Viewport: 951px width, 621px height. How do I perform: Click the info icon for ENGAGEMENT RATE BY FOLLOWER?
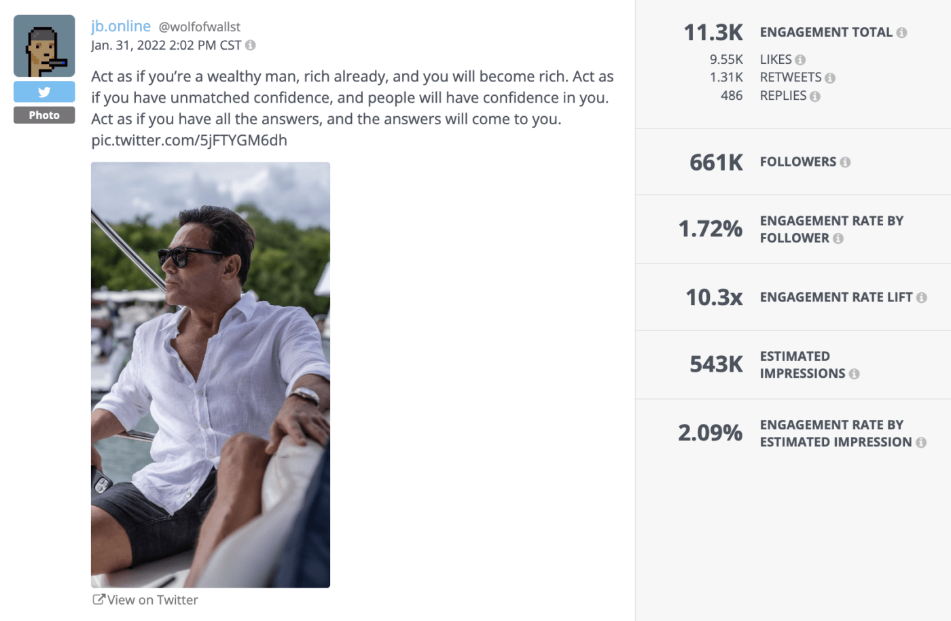pyautogui.click(x=839, y=238)
